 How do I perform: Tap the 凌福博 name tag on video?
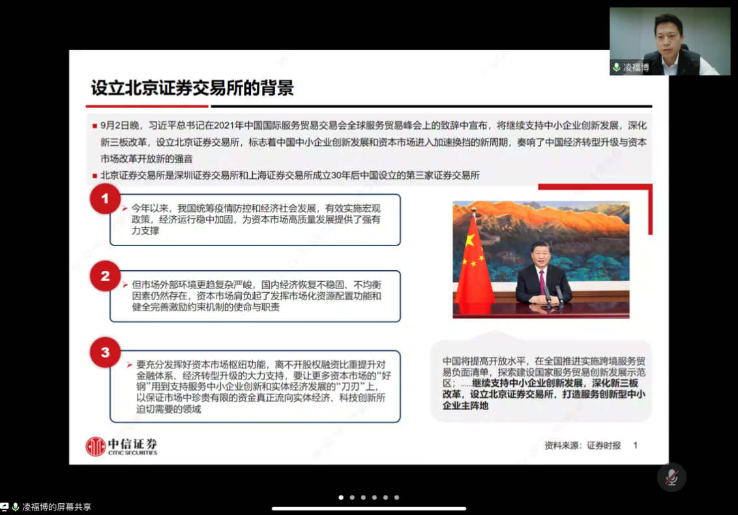(636, 67)
